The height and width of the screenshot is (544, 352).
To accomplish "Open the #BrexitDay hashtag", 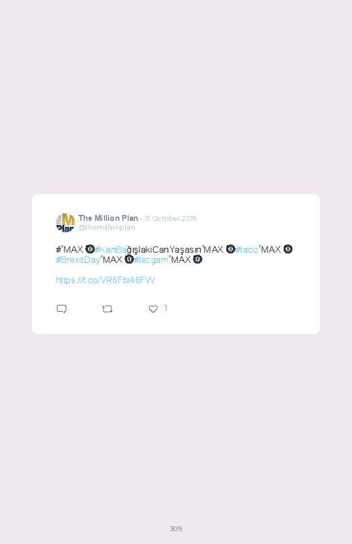I will point(78,259).
